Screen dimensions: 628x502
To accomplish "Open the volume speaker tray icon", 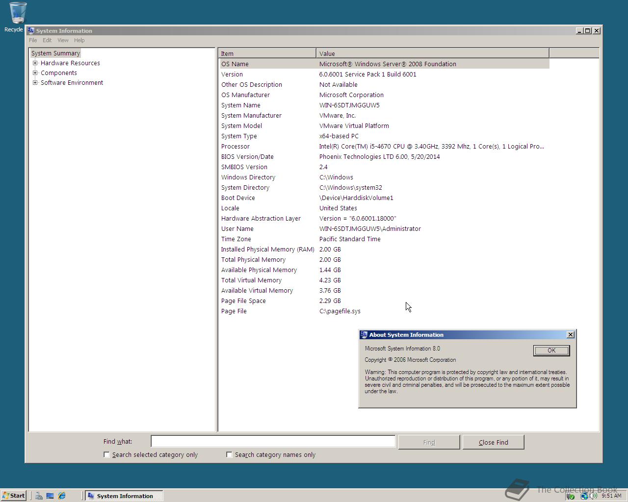I will click(594, 496).
